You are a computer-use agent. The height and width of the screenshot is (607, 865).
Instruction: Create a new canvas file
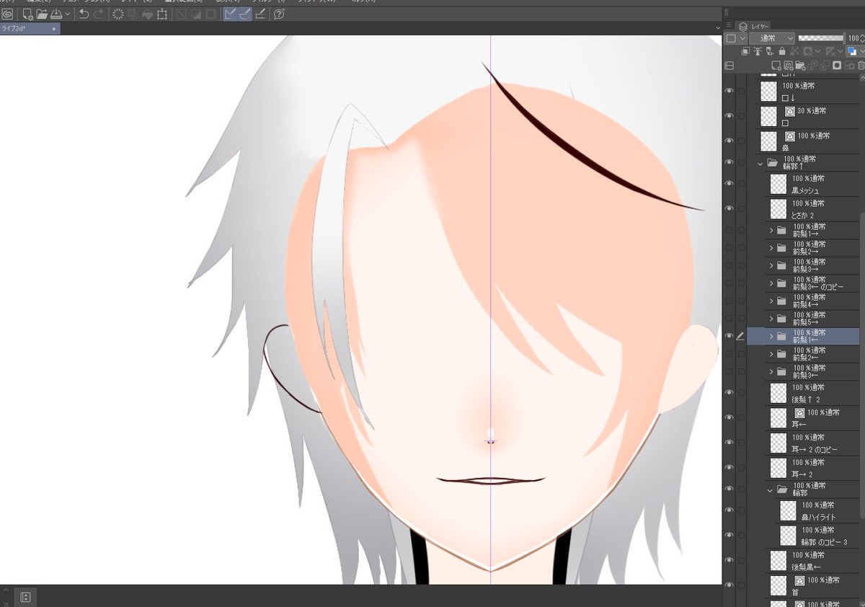[28, 14]
